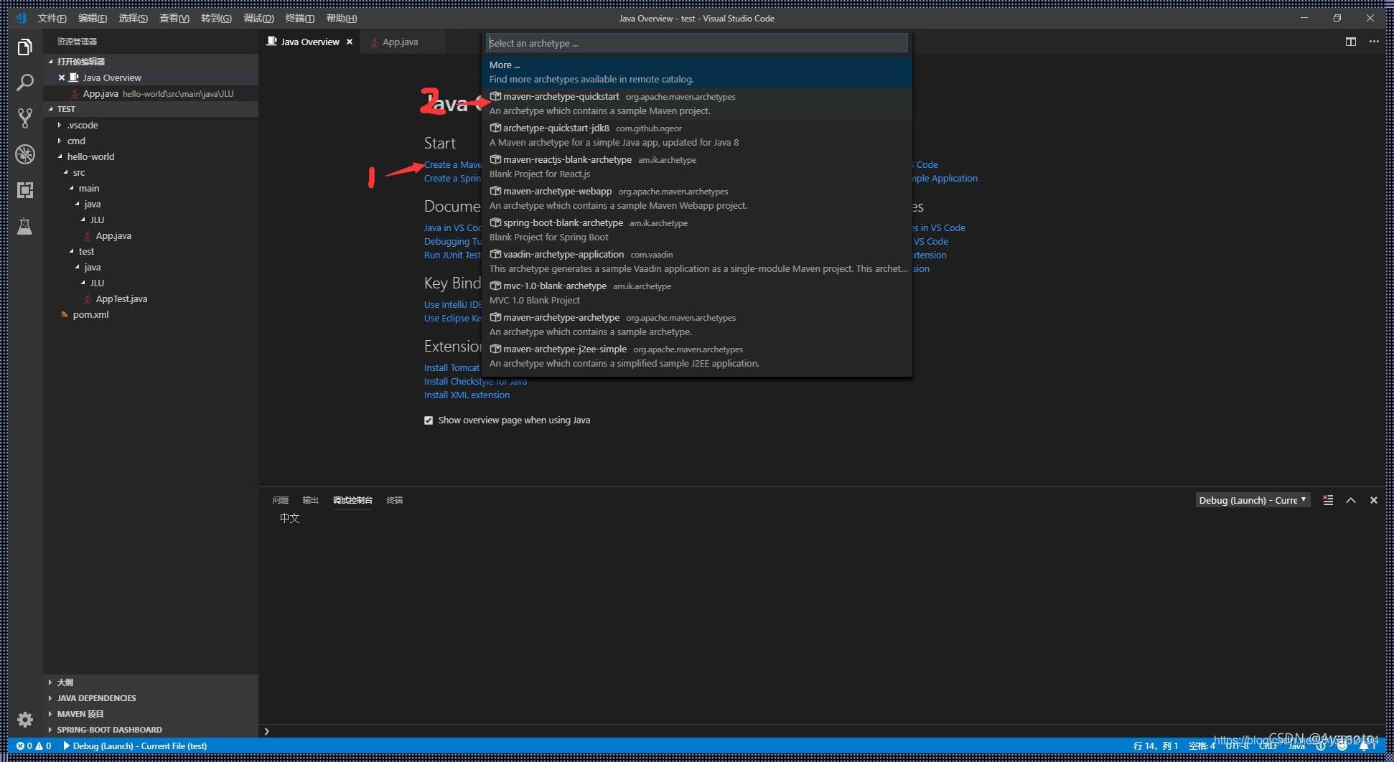Select archetype-quickstart-jdk8 option
The image size is (1394, 762).
(x=696, y=135)
